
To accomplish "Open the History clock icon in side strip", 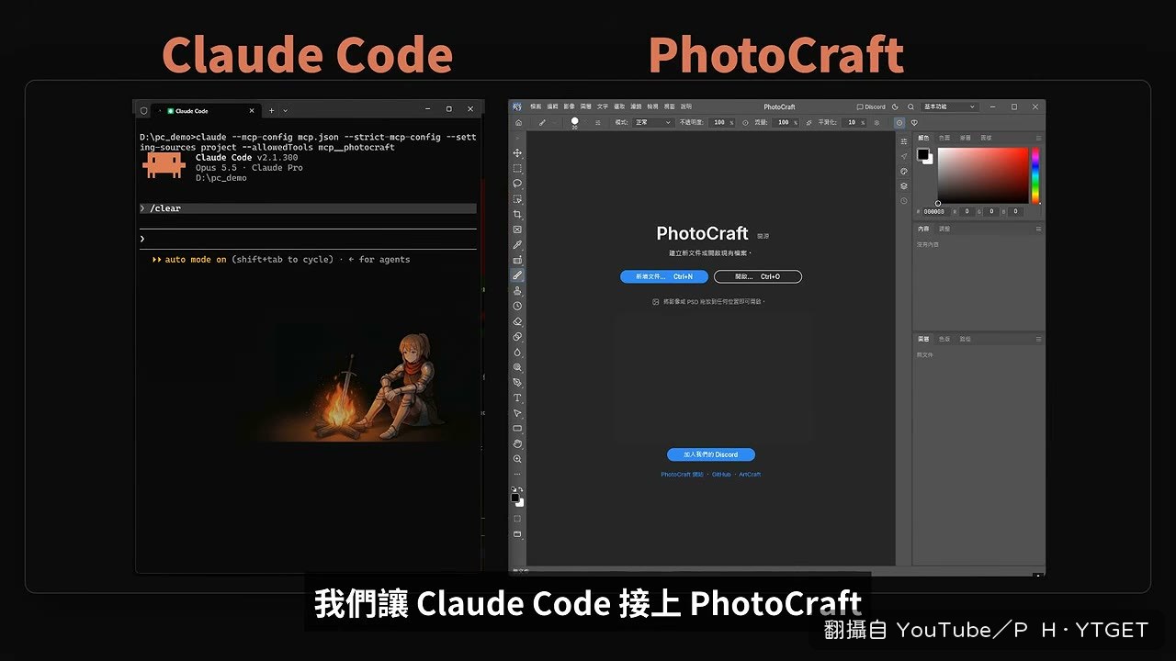I will tap(904, 200).
